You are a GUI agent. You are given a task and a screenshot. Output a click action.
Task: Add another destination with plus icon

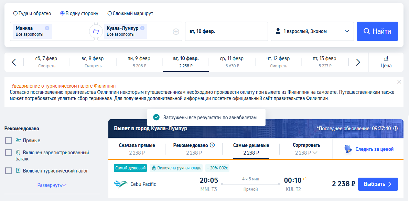tap(176, 32)
